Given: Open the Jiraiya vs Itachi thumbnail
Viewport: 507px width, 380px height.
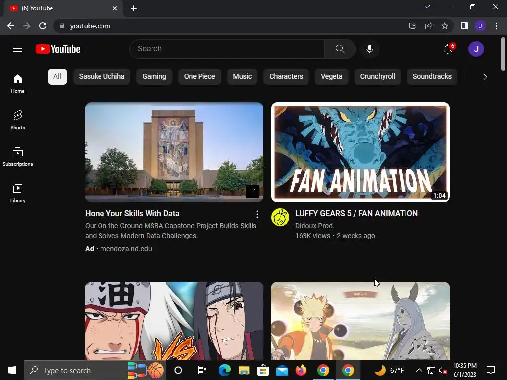Looking at the screenshot, I should point(174,321).
